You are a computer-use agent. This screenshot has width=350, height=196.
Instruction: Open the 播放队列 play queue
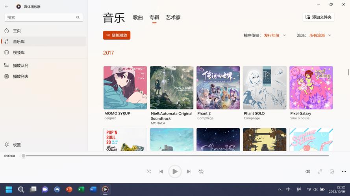pos(44,65)
